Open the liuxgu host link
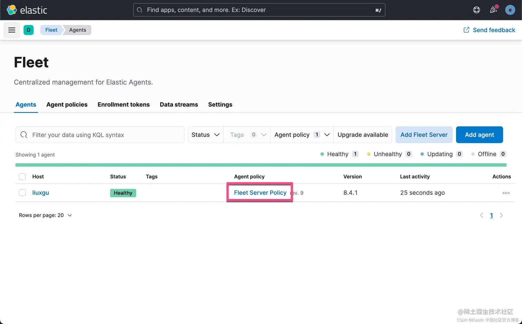This screenshot has height=324, width=522. [41, 193]
